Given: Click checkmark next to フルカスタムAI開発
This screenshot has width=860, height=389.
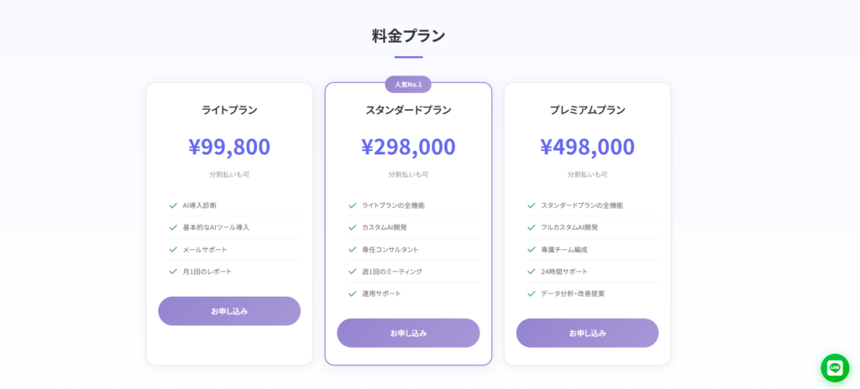Looking at the screenshot, I should click(532, 227).
